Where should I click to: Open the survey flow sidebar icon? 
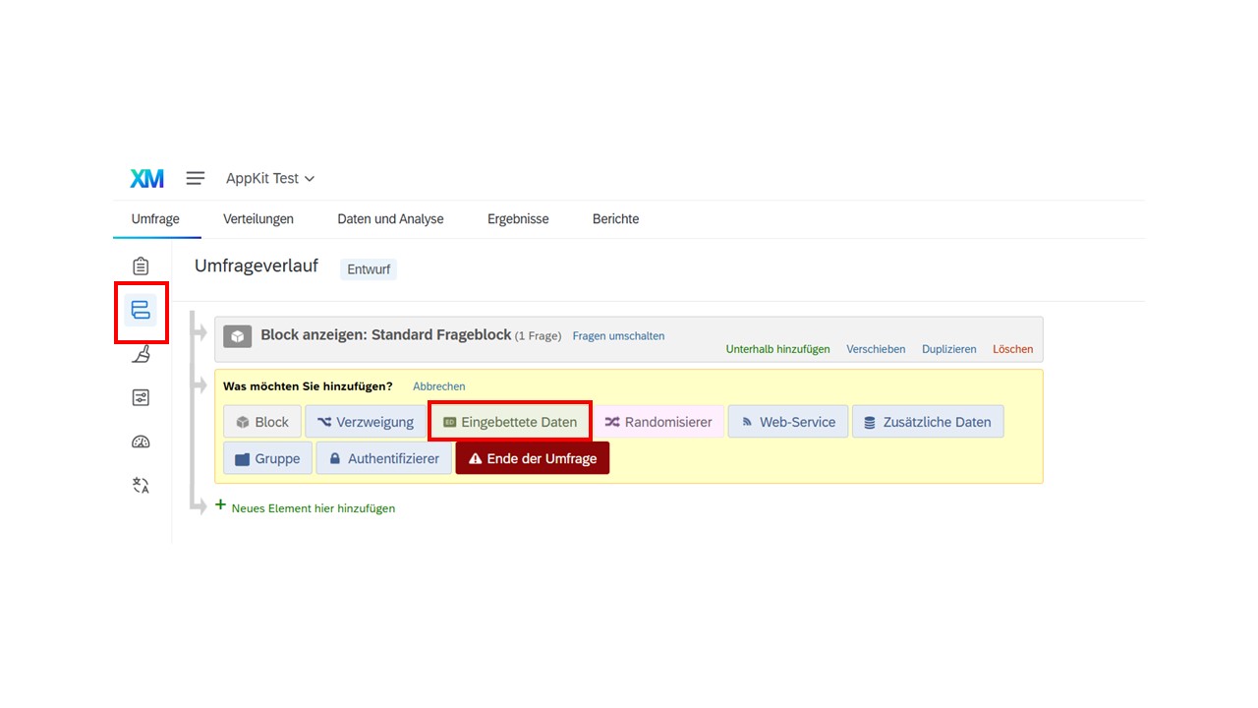pyautogui.click(x=141, y=311)
